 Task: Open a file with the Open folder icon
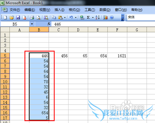tap(12, 17)
